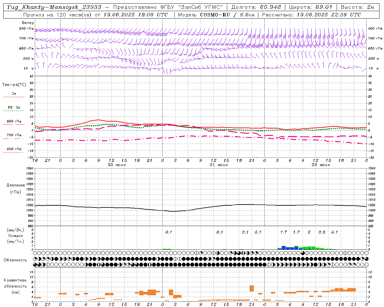Select the 3-hour precipitation value 2
The height and width of the screenshot is (307, 384).
pyautogui.click(x=309, y=232)
